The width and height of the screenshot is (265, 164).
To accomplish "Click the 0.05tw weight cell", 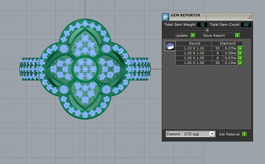I will (x=230, y=53).
